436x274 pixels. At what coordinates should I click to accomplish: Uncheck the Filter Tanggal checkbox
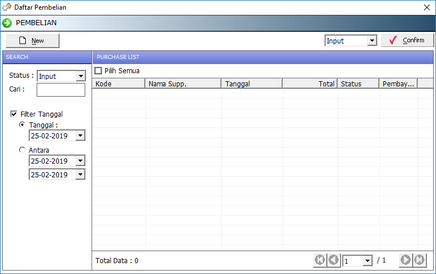pos(14,114)
